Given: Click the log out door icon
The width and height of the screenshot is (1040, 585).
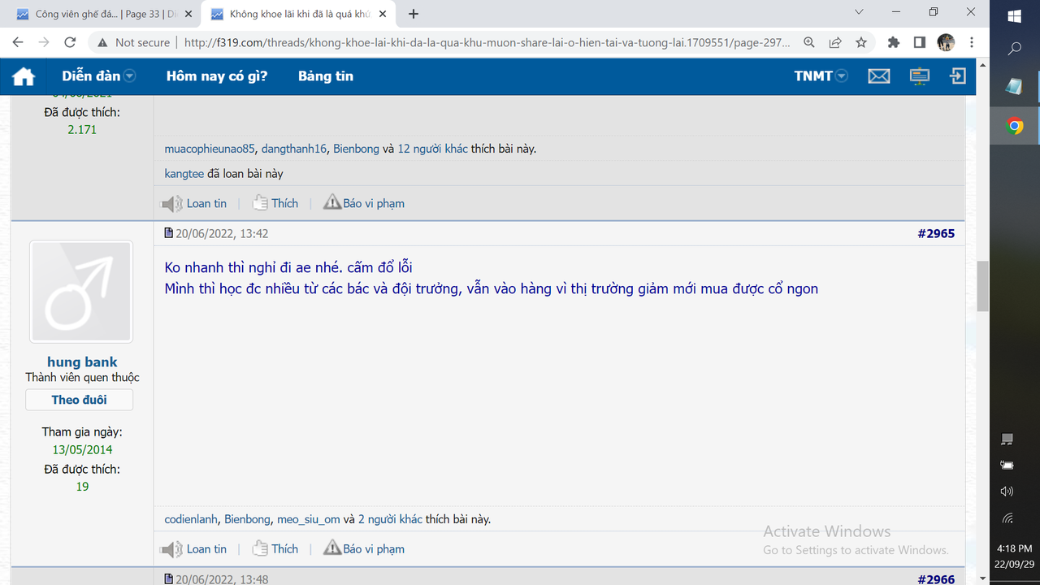Looking at the screenshot, I should (x=958, y=76).
